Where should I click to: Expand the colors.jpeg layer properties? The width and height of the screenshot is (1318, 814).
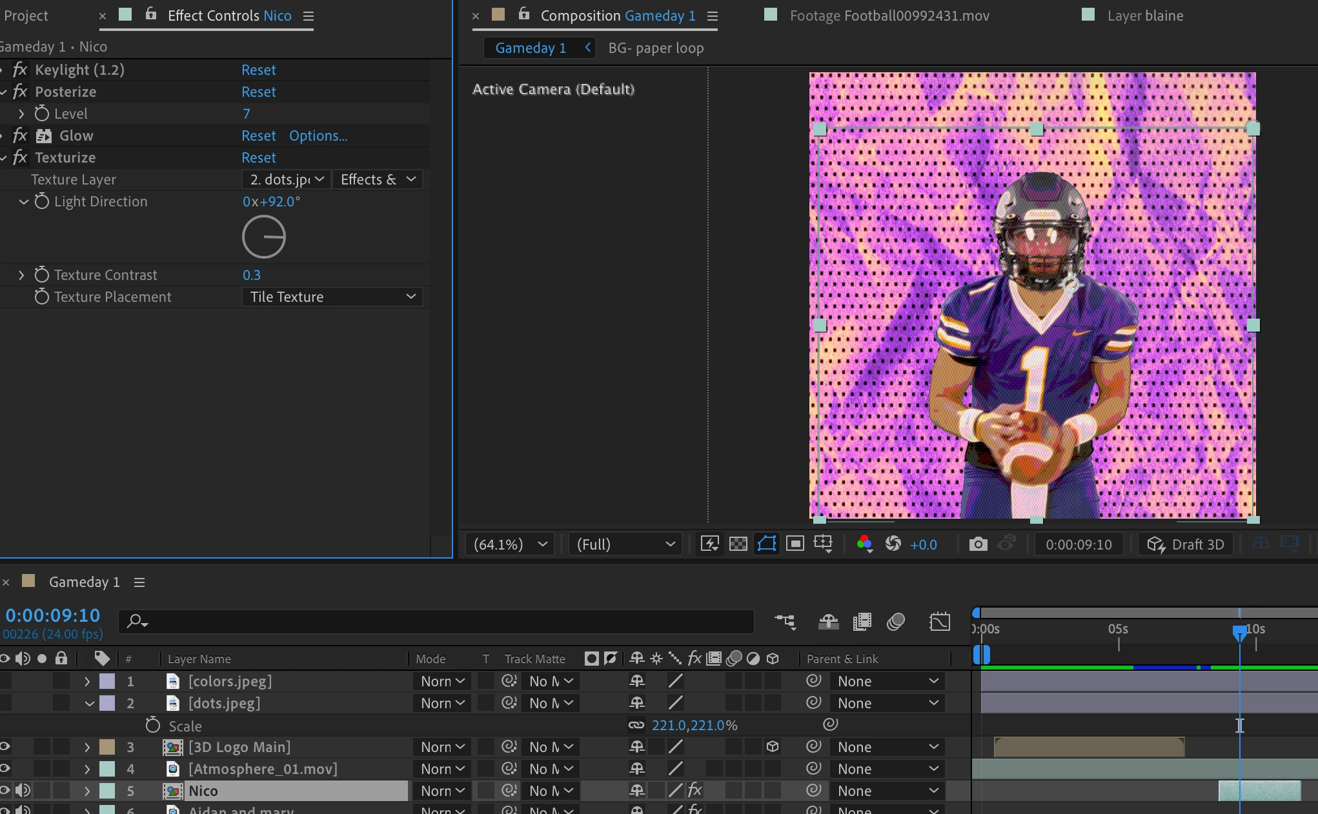[x=87, y=681]
